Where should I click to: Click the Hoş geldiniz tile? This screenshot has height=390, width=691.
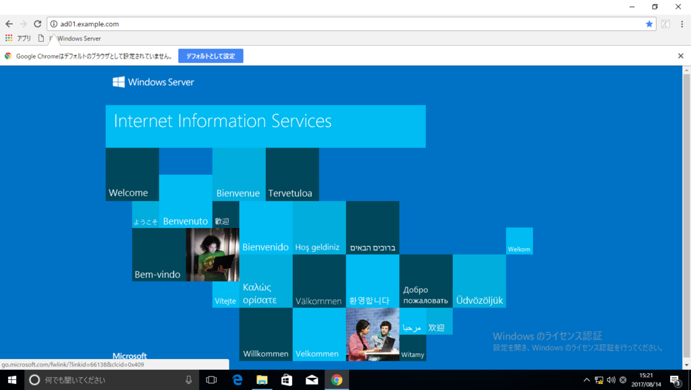(319, 228)
